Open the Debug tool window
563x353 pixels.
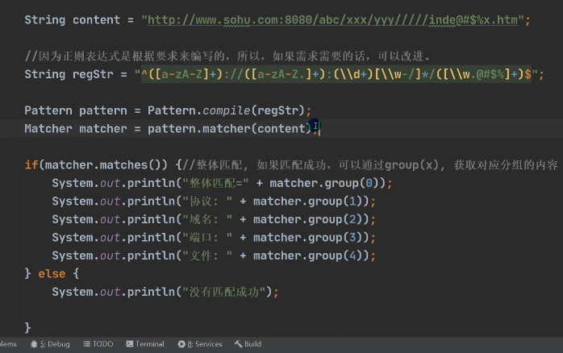[50, 344]
